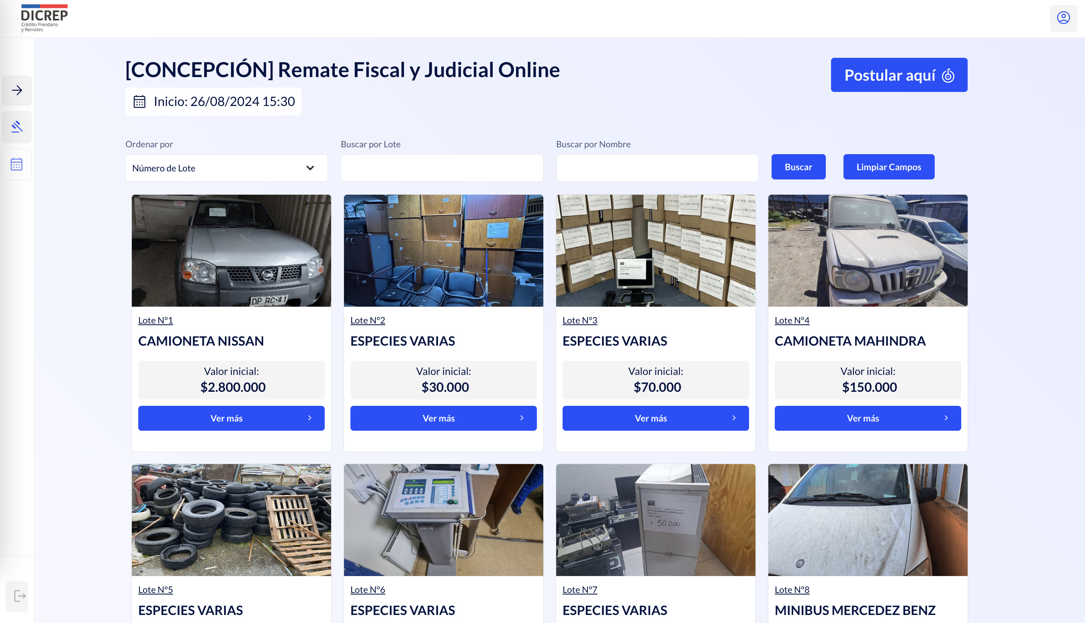Open the auctions gavel icon in sidebar
The height and width of the screenshot is (623, 1085).
coord(17,127)
